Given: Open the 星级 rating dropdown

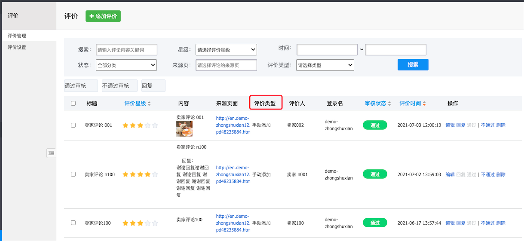Looking at the screenshot, I should point(226,50).
